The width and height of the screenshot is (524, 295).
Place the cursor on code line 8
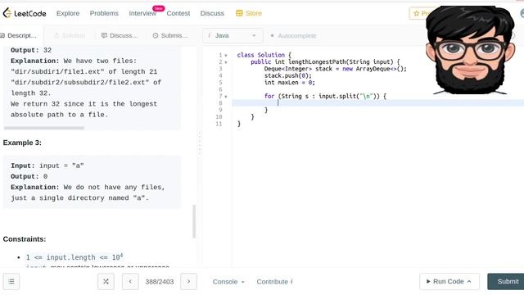coord(377,103)
